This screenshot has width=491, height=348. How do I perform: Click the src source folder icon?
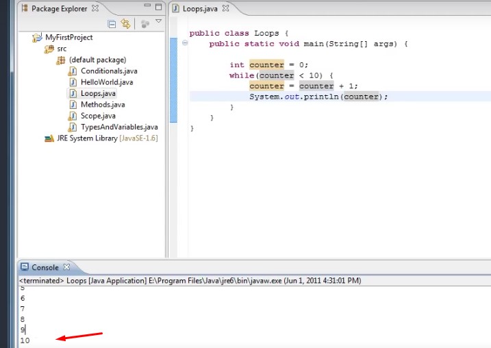(x=49, y=49)
